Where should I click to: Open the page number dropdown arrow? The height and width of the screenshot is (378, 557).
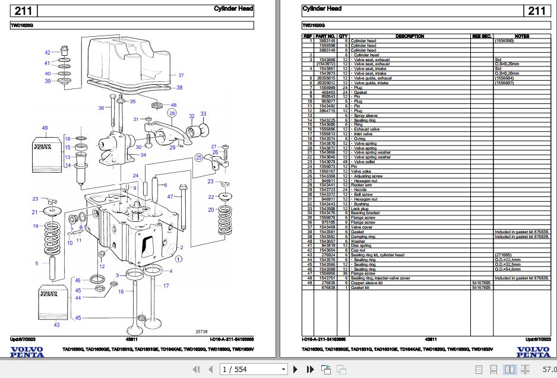point(283,370)
